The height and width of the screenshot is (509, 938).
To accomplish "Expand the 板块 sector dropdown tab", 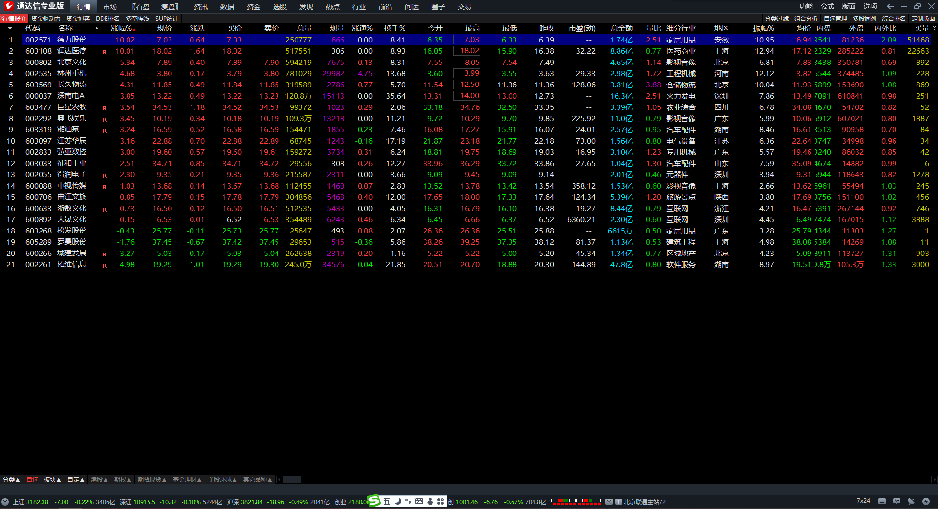I will click(x=52, y=480).
